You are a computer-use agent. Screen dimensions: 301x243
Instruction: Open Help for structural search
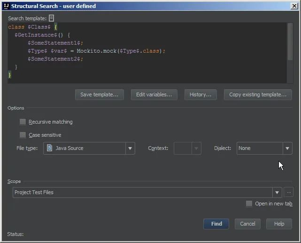coord(279,224)
